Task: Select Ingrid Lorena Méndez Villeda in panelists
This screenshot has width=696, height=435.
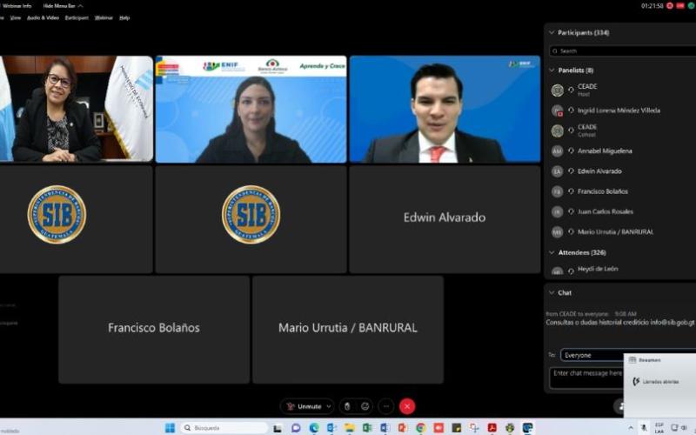Action: (619, 110)
